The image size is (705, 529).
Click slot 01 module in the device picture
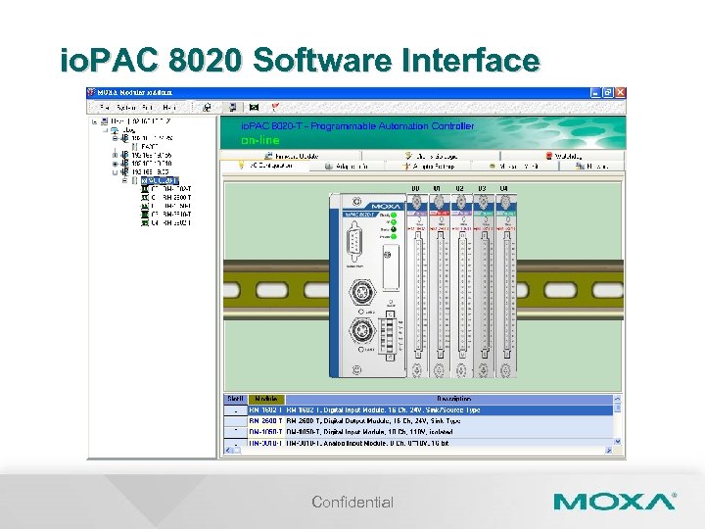pyautogui.click(x=439, y=286)
